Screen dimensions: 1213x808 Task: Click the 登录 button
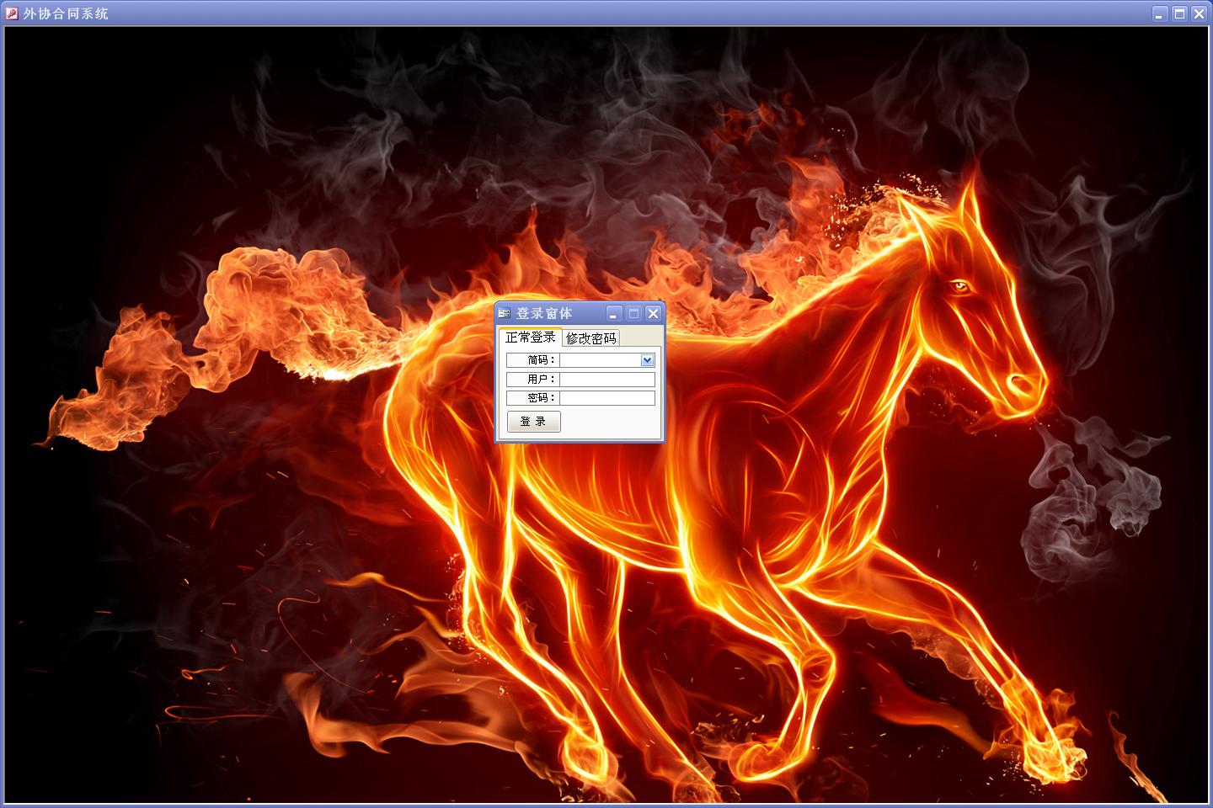(x=533, y=422)
